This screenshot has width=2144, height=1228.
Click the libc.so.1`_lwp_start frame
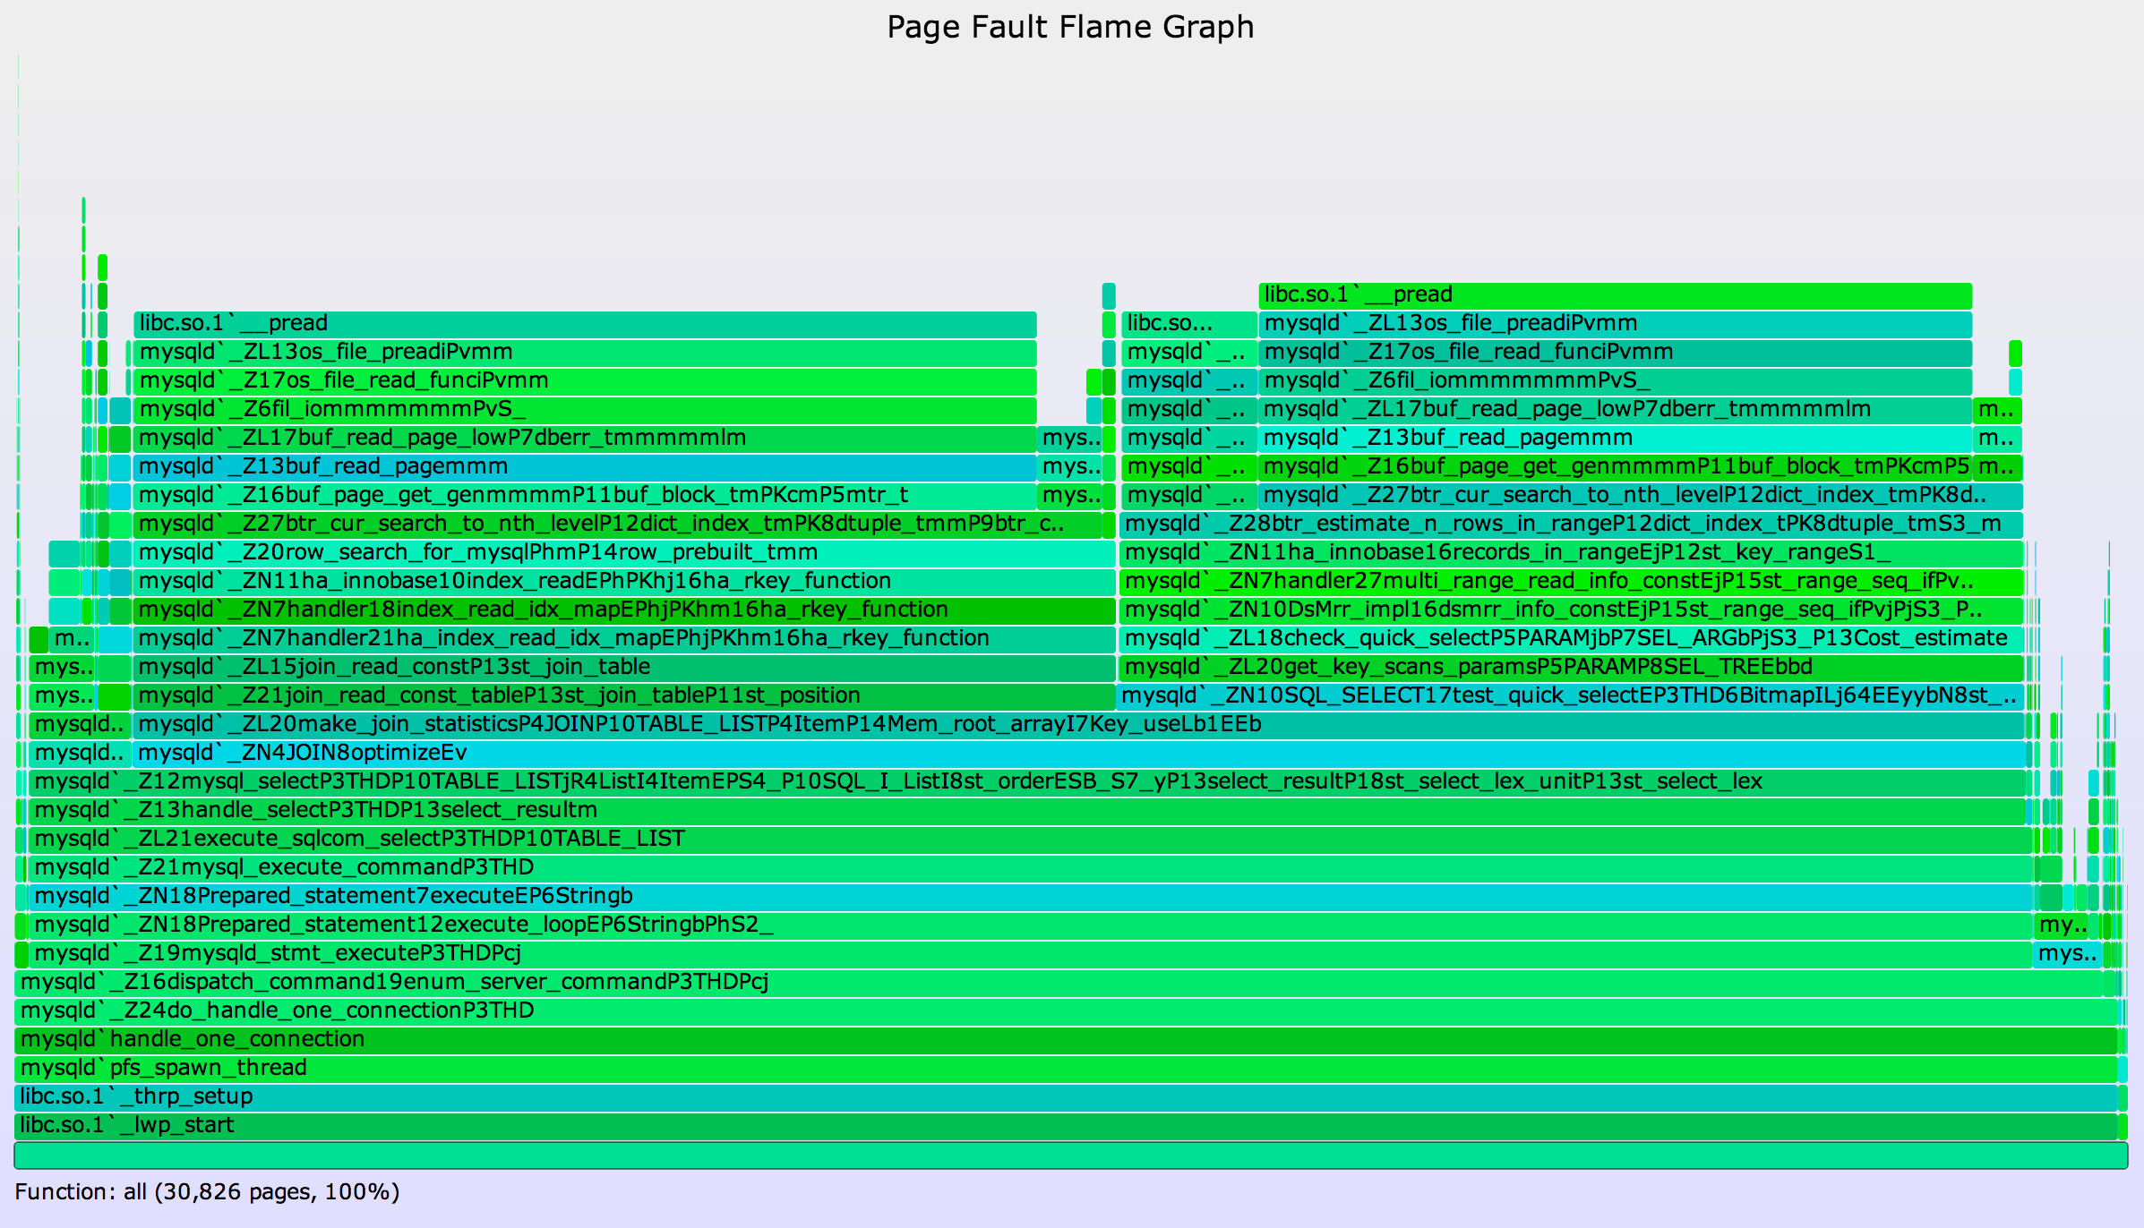[1066, 1125]
